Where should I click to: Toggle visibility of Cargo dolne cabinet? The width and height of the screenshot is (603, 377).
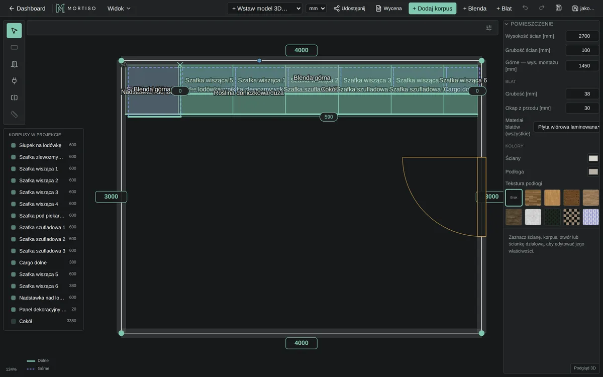click(x=14, y=262)
